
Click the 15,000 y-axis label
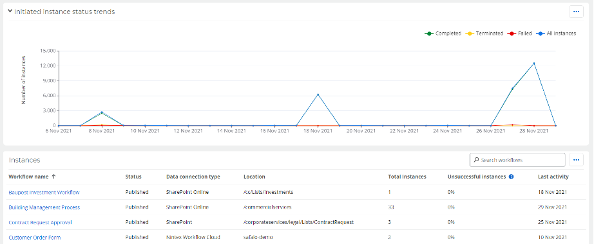pos(48,51)
